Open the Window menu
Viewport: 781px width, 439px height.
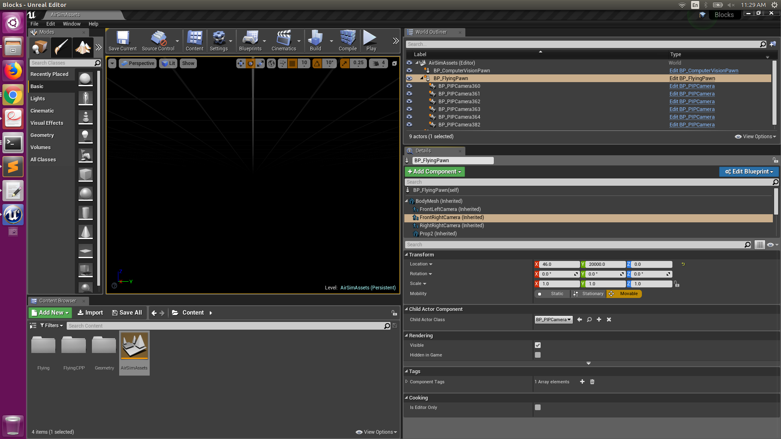72,24
